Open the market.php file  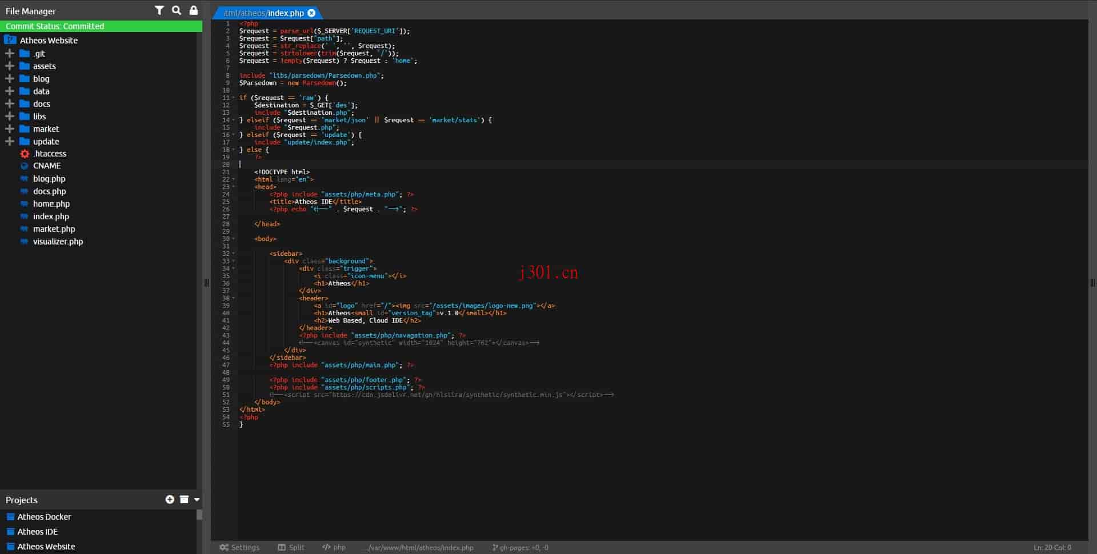pyautogui.click(x=54, y=229)
